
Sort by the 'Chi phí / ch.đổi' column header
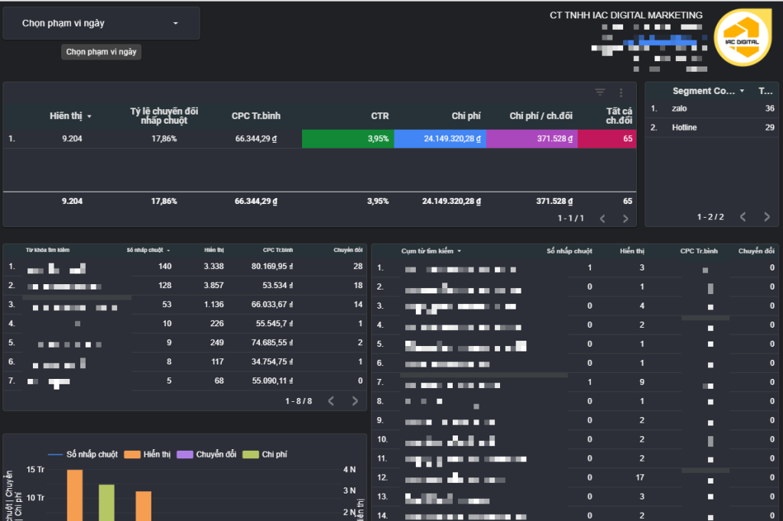(x=541, y=116)
